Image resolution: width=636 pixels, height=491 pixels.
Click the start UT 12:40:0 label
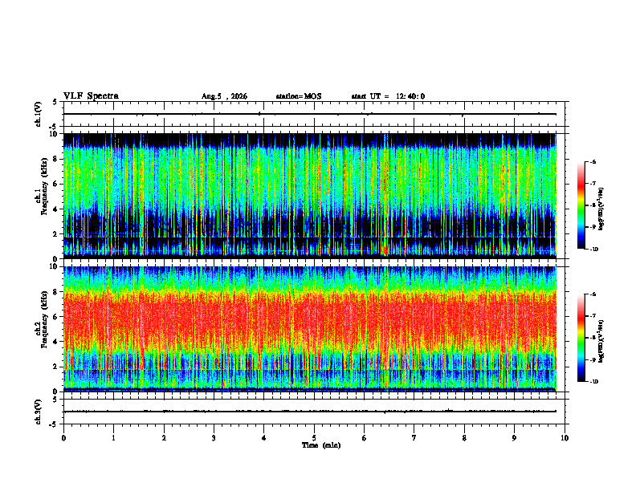(x=388, y=96)
